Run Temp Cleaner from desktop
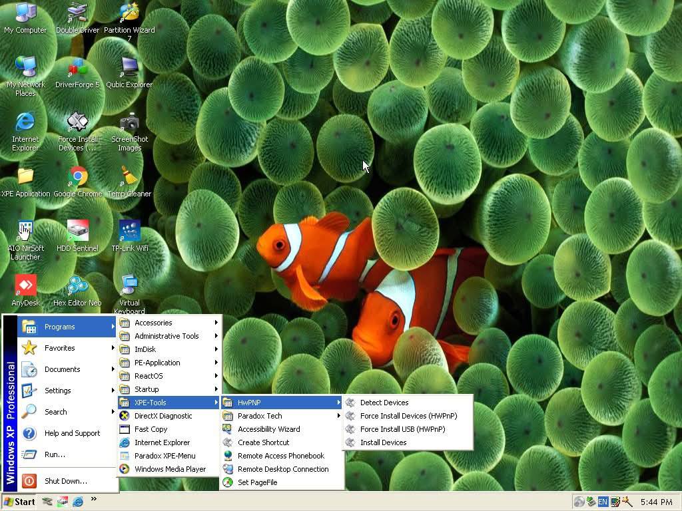Image resolution: width=682 pixels, height=511 pixels. point(129,182)
